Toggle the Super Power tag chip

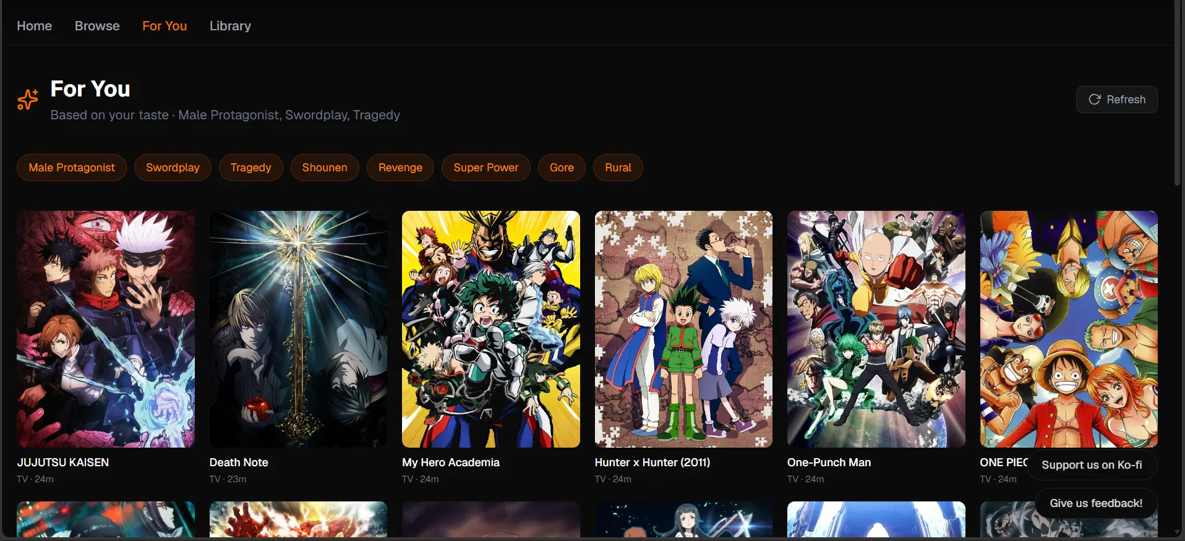tap(486, 168)
